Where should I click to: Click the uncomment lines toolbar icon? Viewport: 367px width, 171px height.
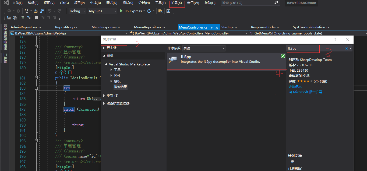pyautogui.click(x=29, y=18)
